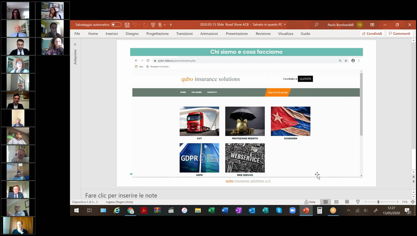Click zoom out minus button
The height and width of the screenshot is (236, 417).
pyautogui.click(x=366, y=202)
